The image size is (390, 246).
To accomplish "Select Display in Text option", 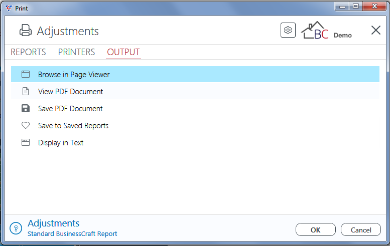I will tap(195, 142).
